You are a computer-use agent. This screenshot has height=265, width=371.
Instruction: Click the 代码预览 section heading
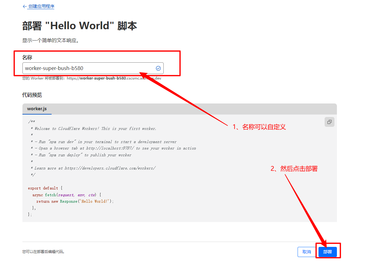(x=32, y=95)
